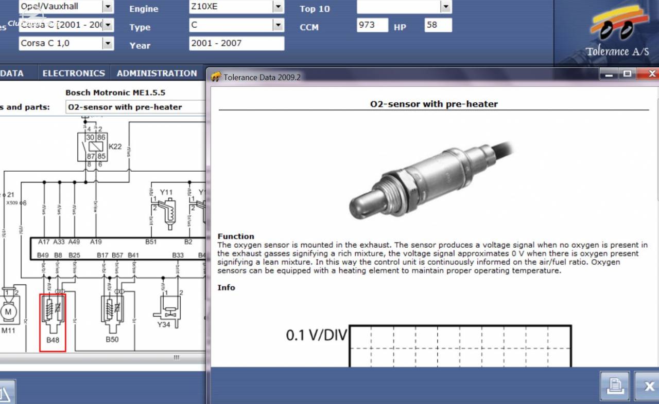
Task: Click the O2 sensor photo
Action: [431, 181]
